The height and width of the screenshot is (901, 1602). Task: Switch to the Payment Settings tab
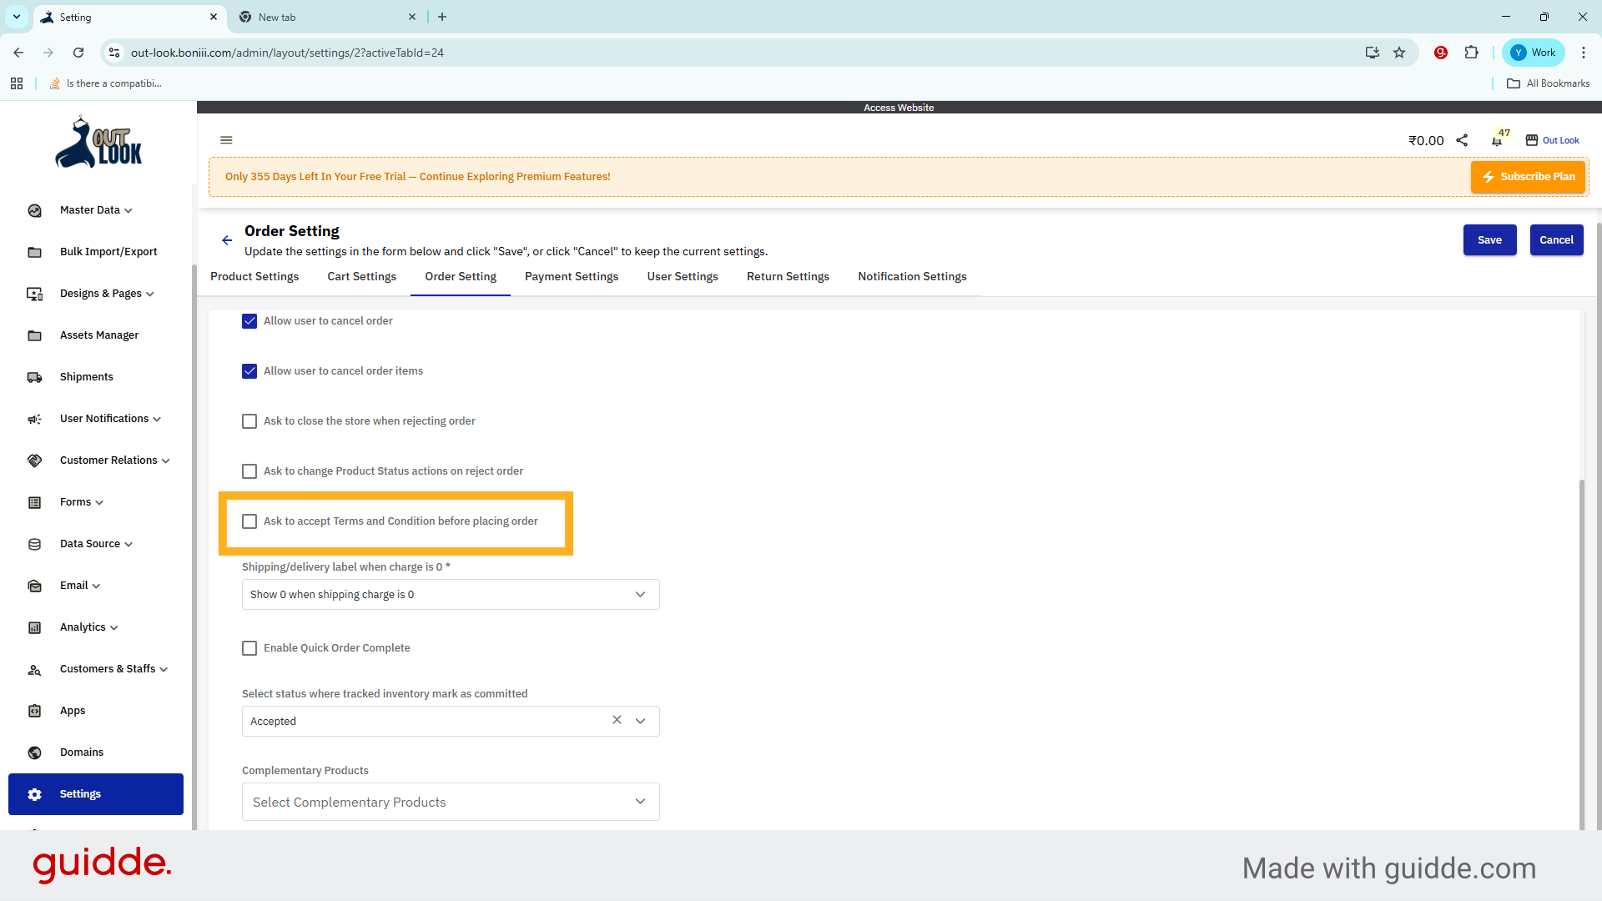coord(571,276)
